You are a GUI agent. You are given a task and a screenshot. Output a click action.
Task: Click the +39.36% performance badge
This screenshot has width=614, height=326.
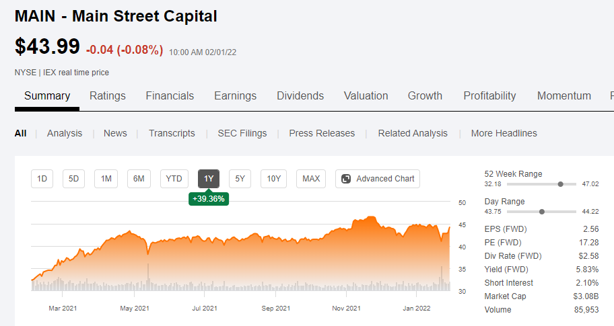click(209, 198)
